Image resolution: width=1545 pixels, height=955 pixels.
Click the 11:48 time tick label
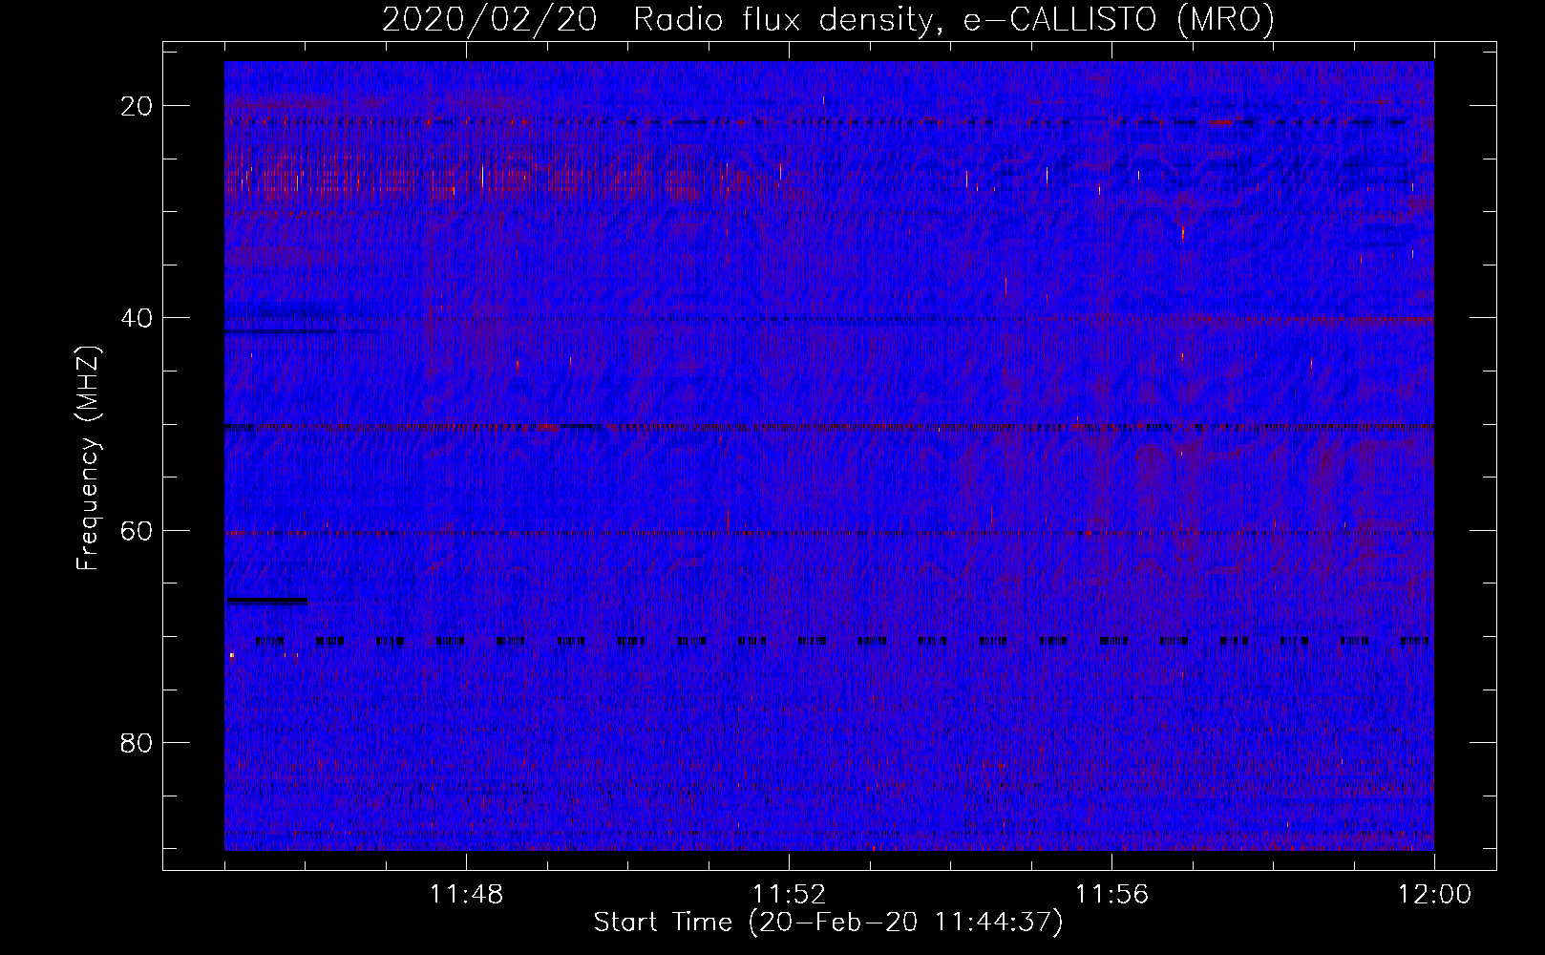click(466, 895)
